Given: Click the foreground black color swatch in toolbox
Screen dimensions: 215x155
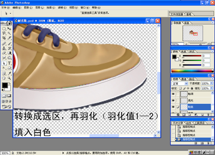Looking at the screenshot, I should click(5, 85).
